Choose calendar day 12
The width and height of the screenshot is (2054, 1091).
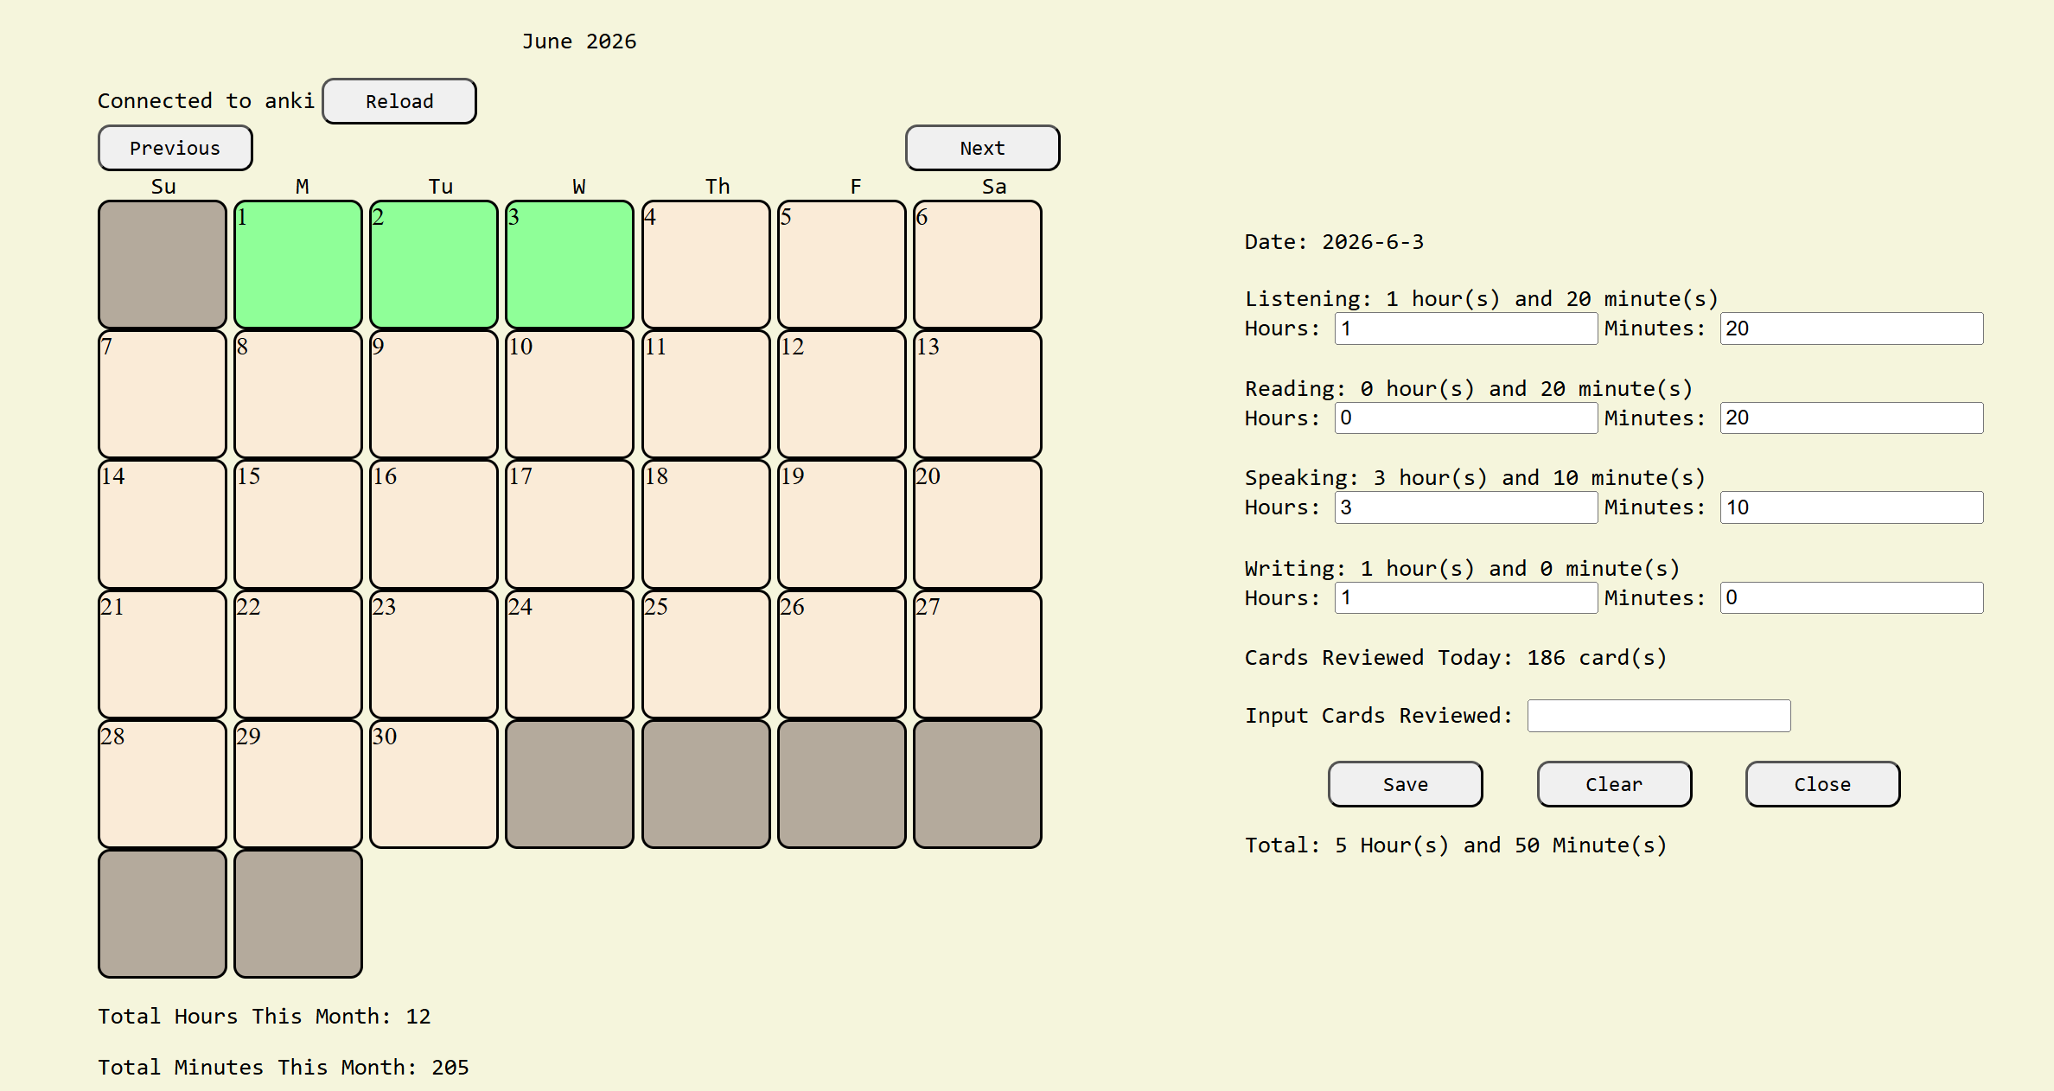[x=842, y=394]
